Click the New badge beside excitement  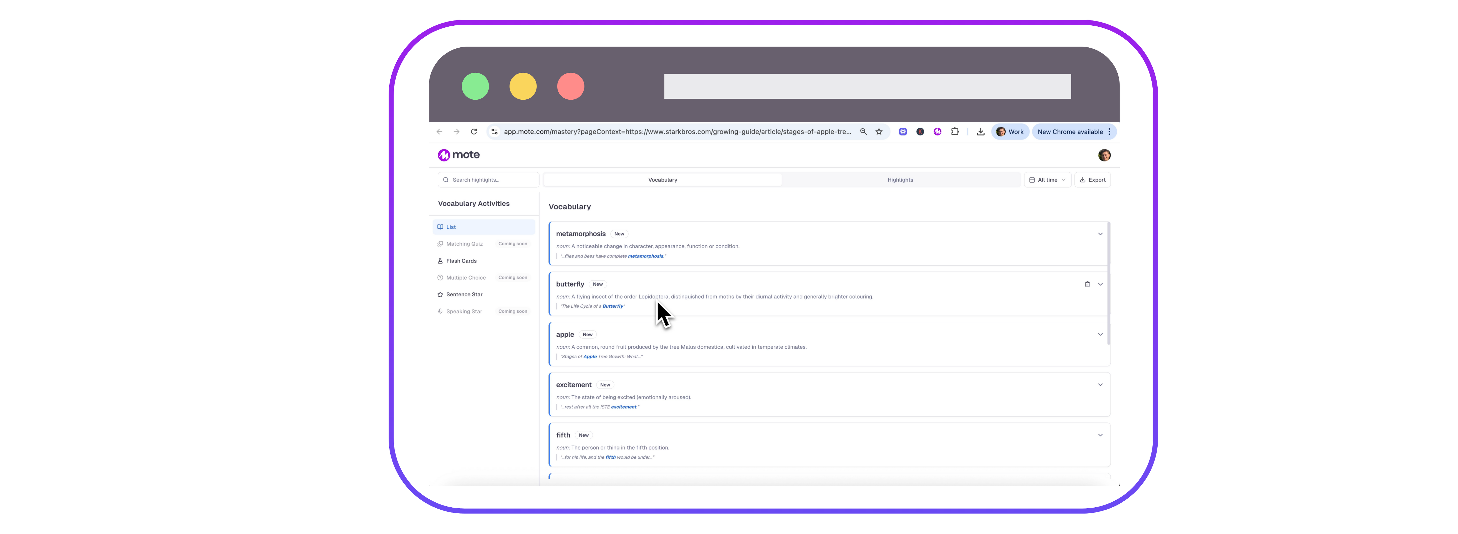coord(605,385)
